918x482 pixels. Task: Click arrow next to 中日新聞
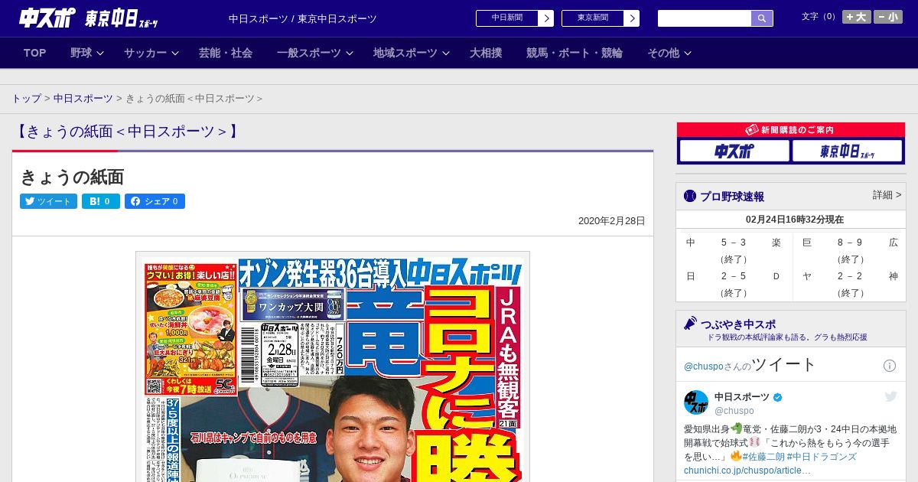click(545, 18)
